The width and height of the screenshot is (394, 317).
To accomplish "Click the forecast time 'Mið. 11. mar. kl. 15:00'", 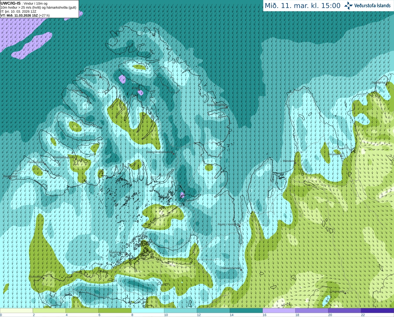I will tap(303, 6).
